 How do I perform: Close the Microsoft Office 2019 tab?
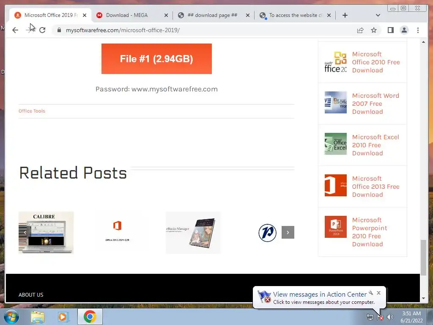click(x=85, y=15)
